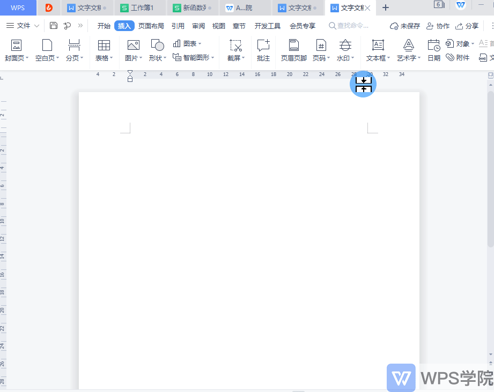Viewport: 494px width, 392px height.
Task: Click the save icon in quick toolbar
Action: pyautogui.click(x=53, y=26)
